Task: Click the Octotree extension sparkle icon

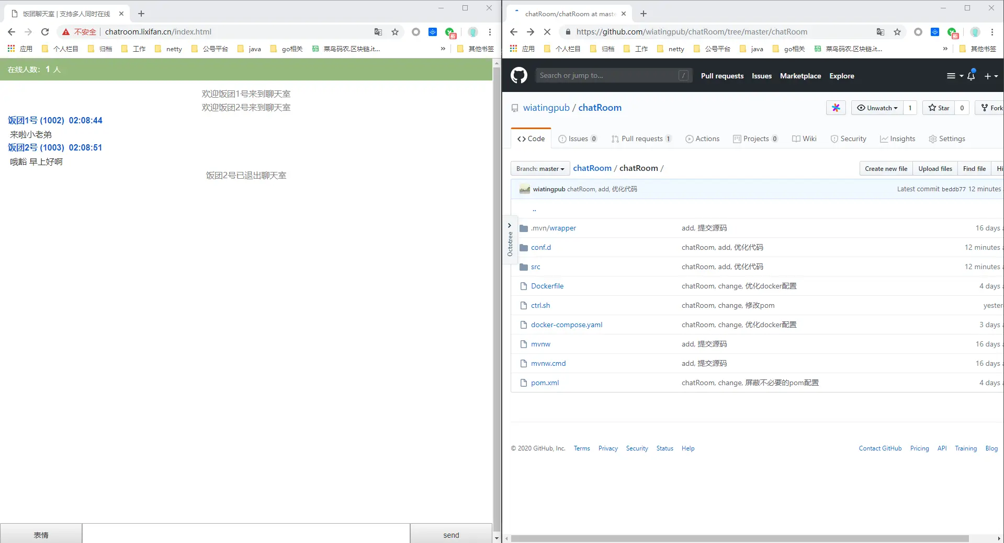Action: tap(836, 108)
